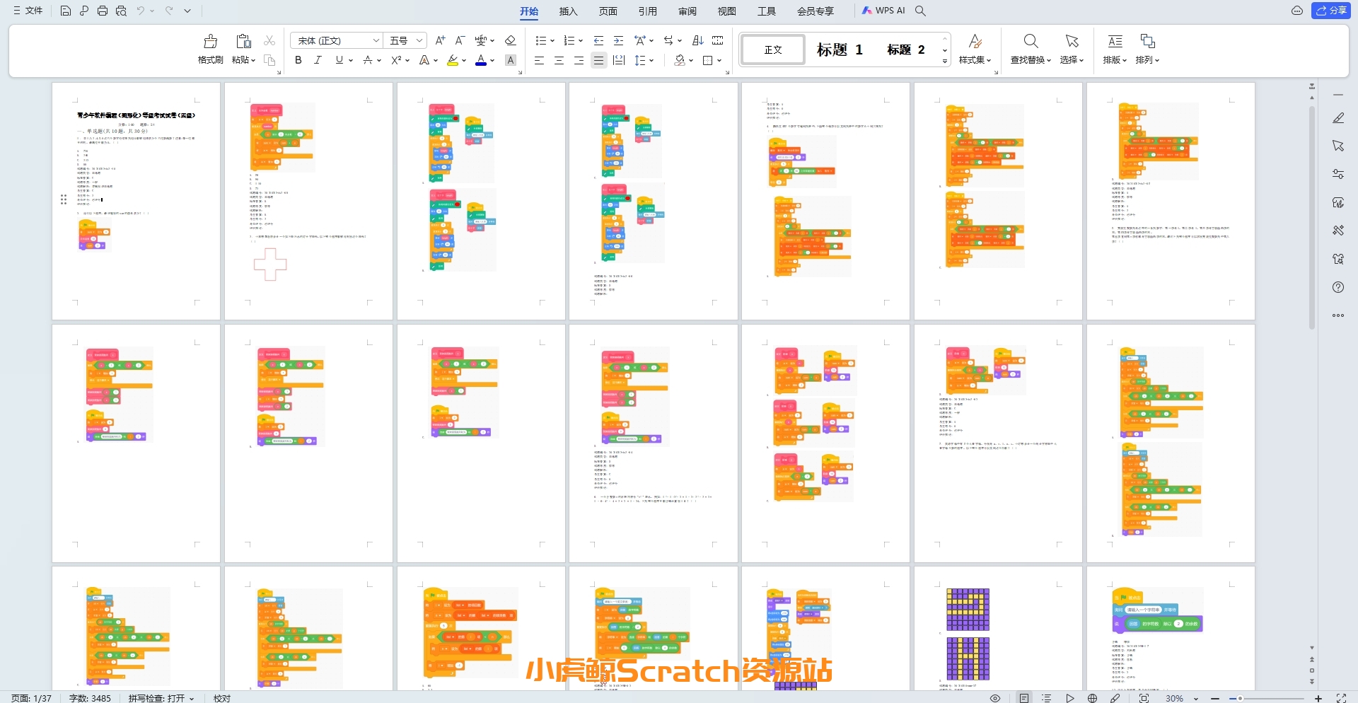Switch to the 插入 tab

pyautogui.click(x=568, y=11)
